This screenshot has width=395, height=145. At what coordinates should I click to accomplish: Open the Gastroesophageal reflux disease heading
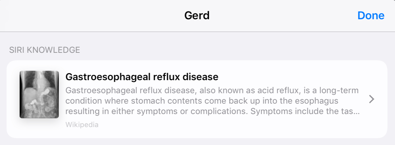pyautogui.click(x=142, y=77)
